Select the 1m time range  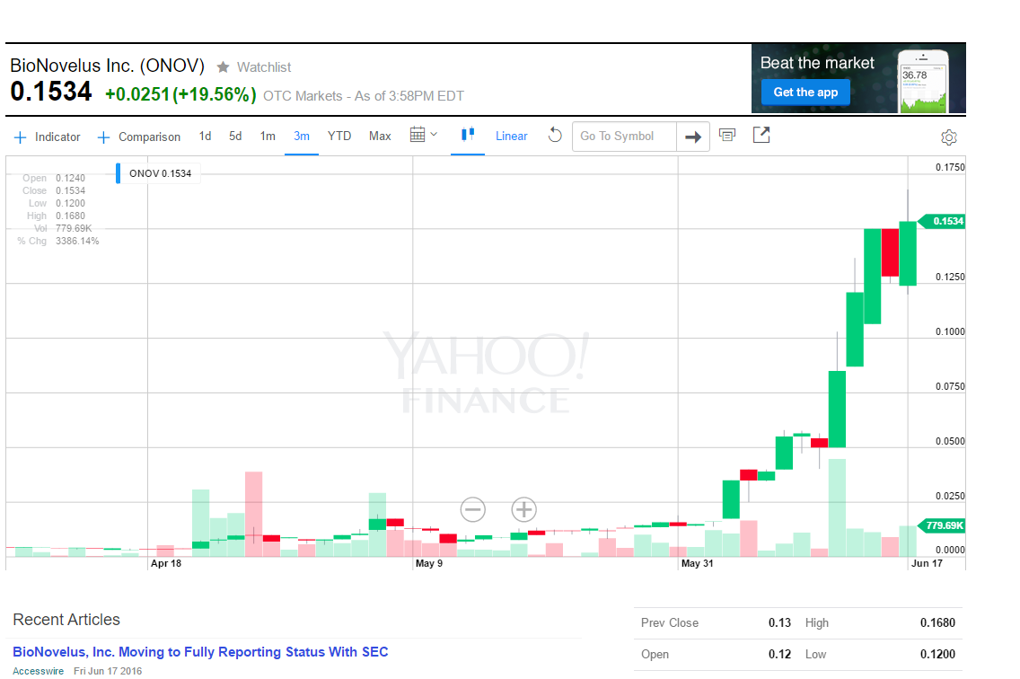pos(268,136)
